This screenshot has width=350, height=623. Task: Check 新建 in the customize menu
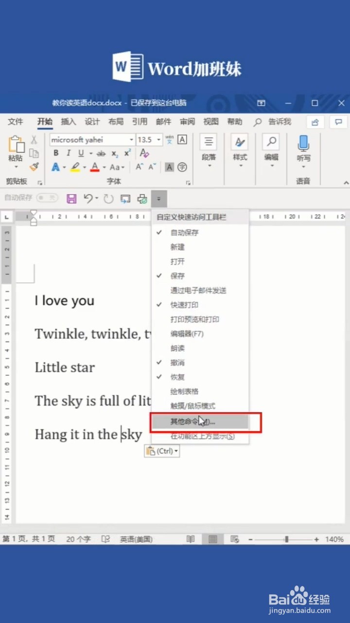[200, 247]
